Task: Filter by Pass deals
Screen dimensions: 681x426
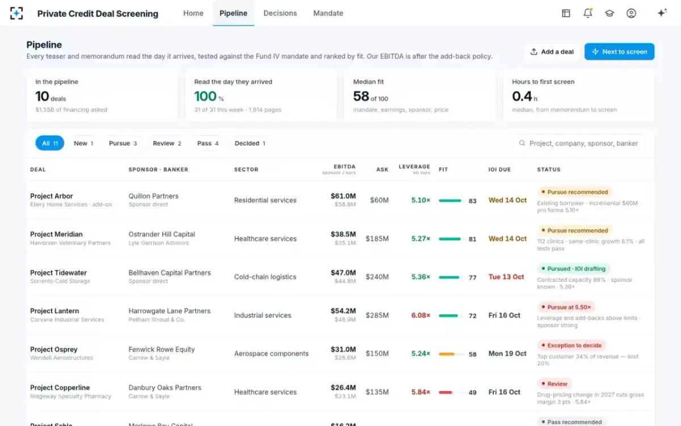Action: pyautogui.click(x=208, y=144)
